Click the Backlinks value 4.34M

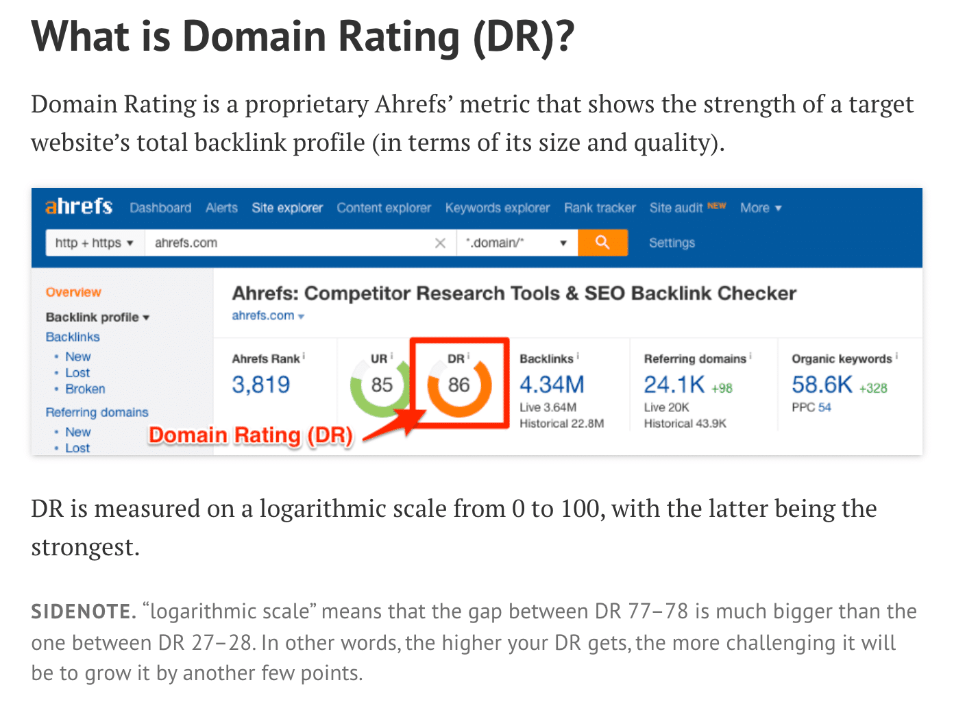(x=552, y=385)
